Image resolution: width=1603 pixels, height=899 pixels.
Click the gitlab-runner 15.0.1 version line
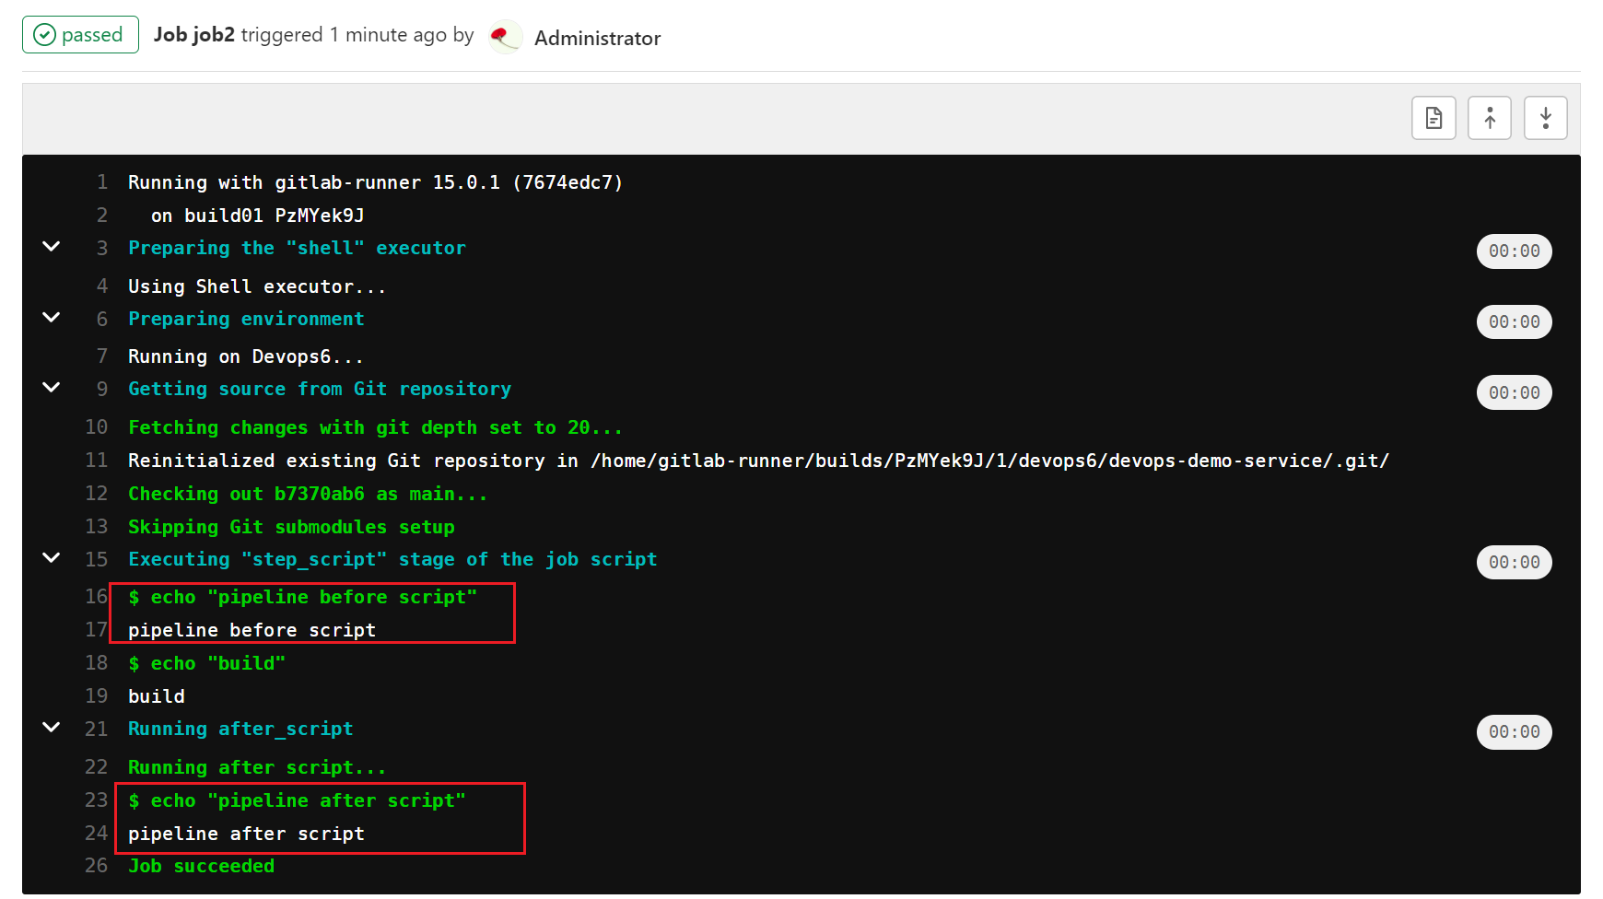tap(375, 182)
